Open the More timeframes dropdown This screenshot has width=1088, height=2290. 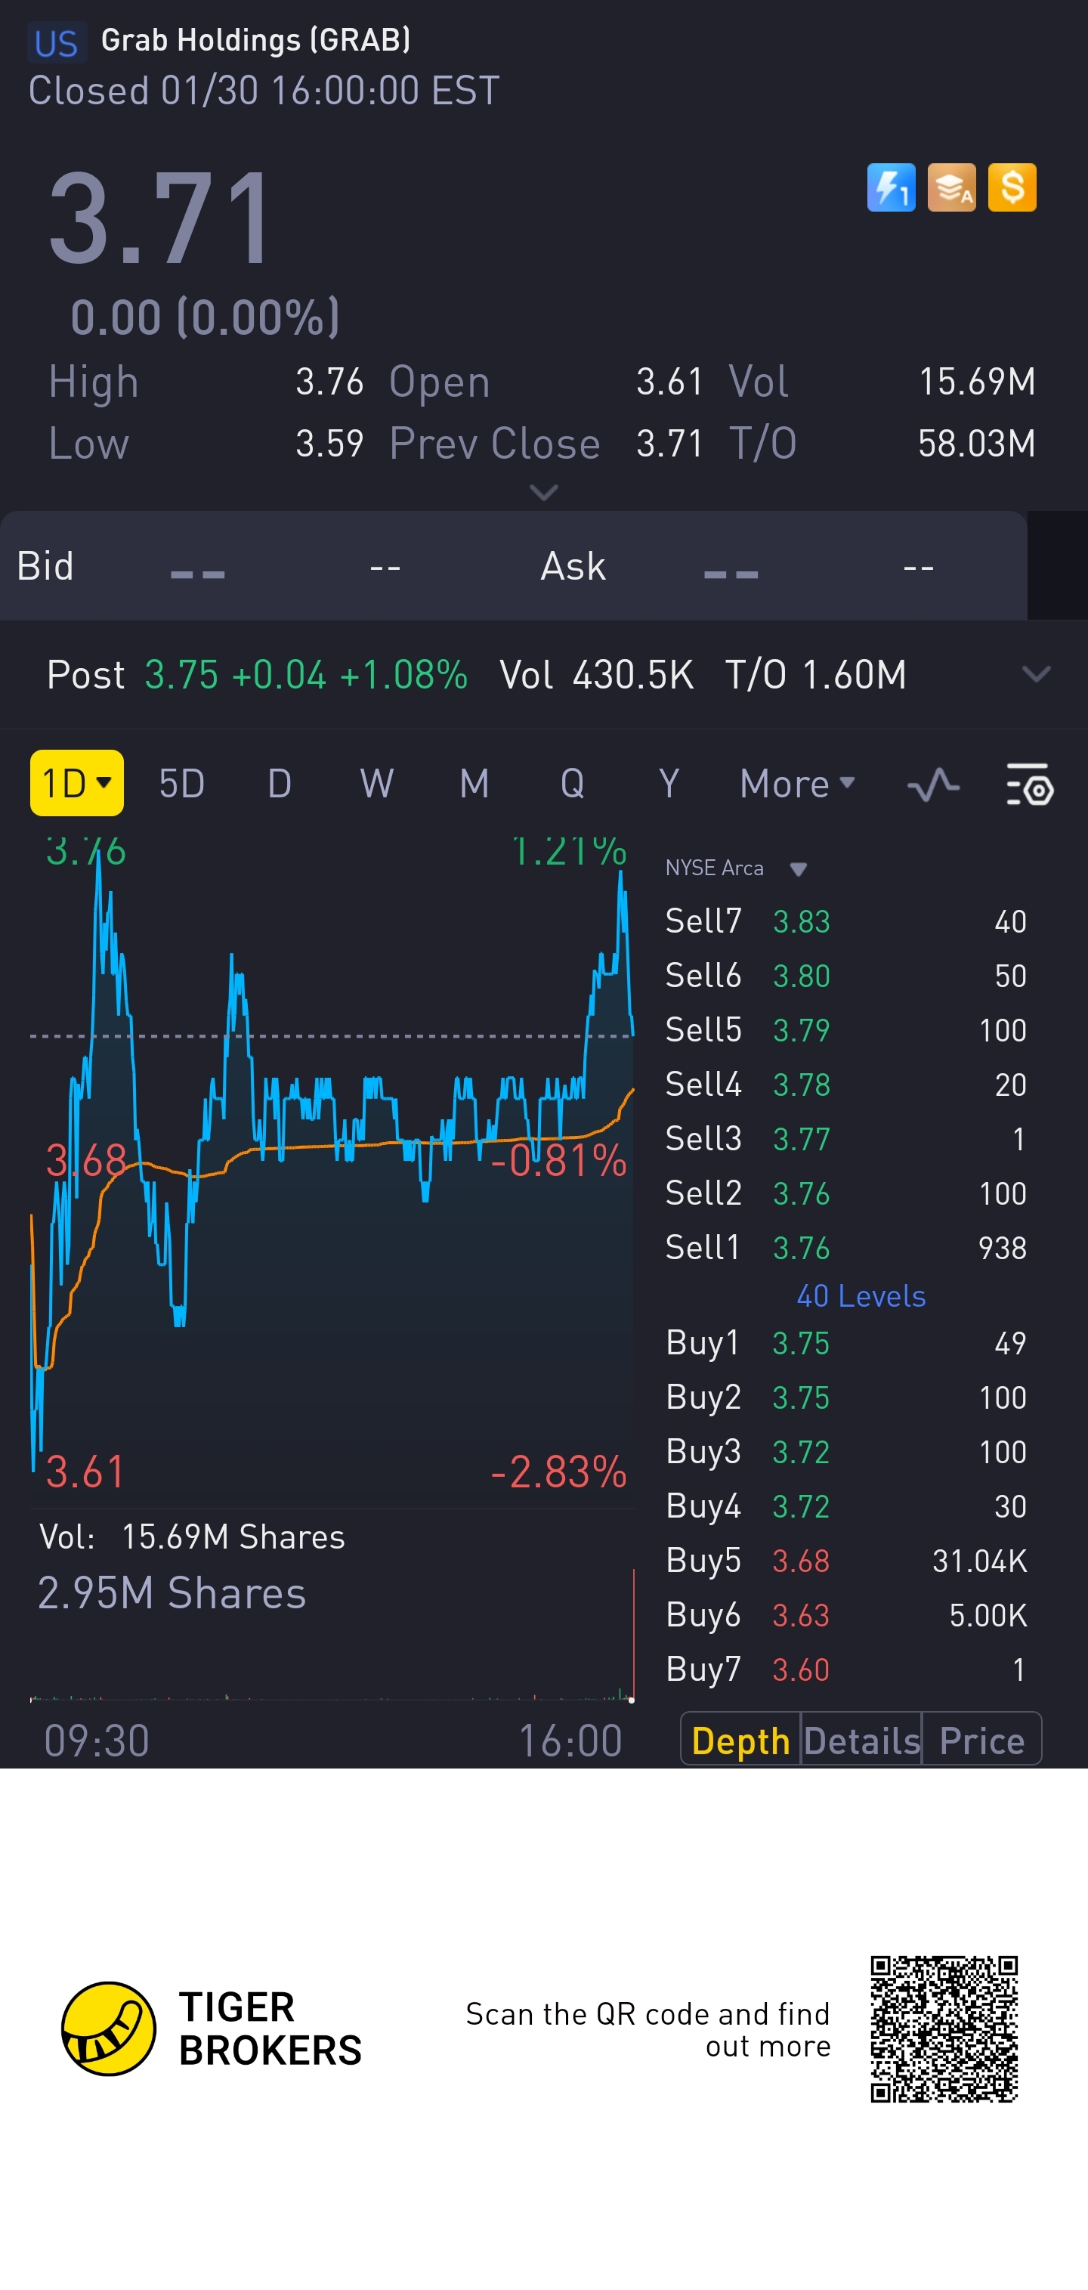pos(796,784)
